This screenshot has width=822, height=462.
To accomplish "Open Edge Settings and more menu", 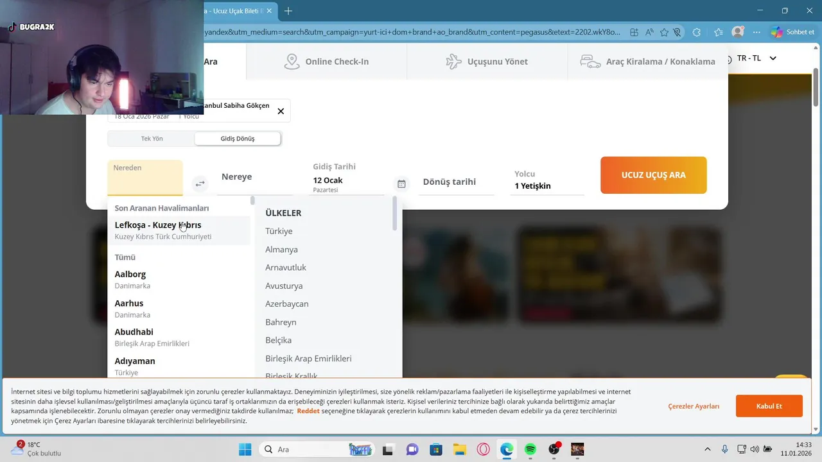I will pos(757,32).
